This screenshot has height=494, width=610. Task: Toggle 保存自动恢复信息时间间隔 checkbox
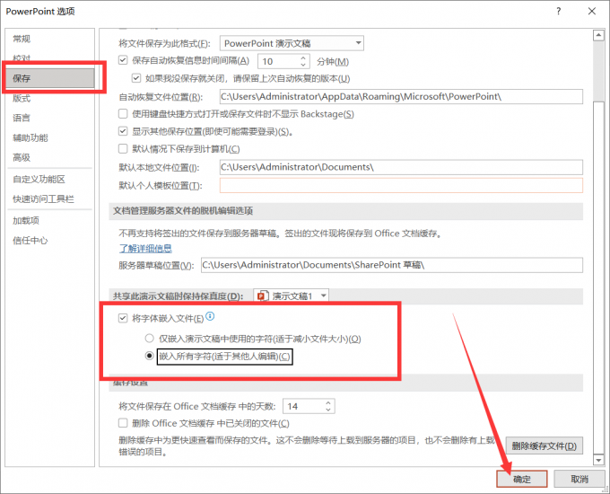pos(123,60)
